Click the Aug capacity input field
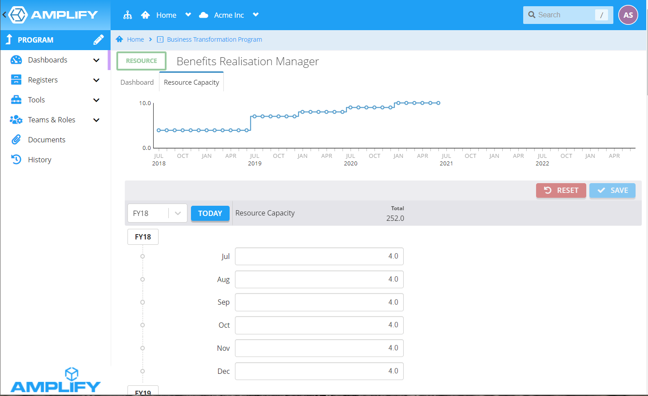This screenshot has width=648, height=396. tap(319, 279)
